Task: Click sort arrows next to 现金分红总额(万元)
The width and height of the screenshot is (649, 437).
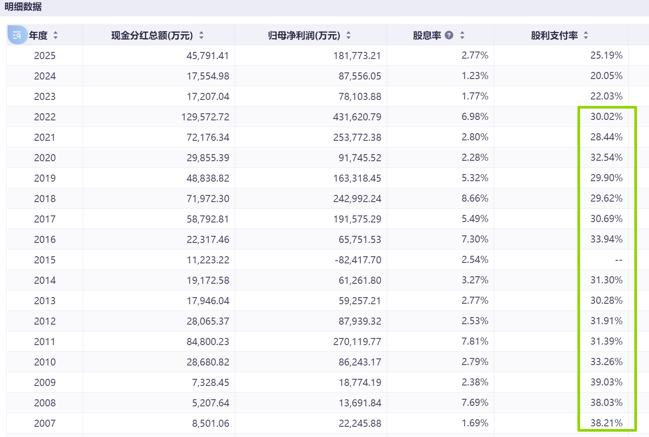Action: tap(201, 35)
